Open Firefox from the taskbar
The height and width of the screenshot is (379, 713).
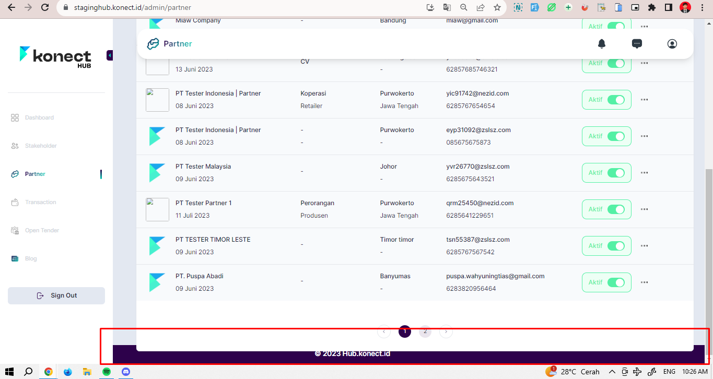(x=67, y=372)
